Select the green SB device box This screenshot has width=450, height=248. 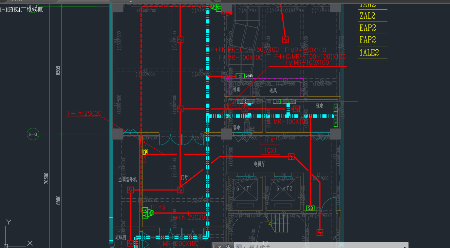click(310, 208)
